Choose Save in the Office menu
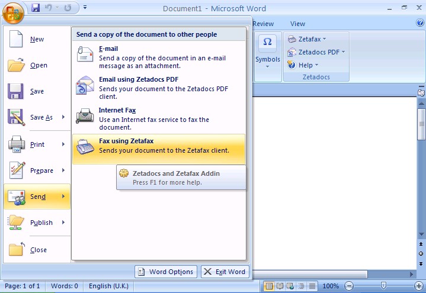 [37, 91]
